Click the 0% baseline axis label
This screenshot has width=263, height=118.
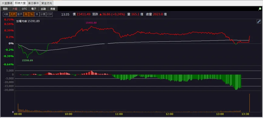(11, 43)
